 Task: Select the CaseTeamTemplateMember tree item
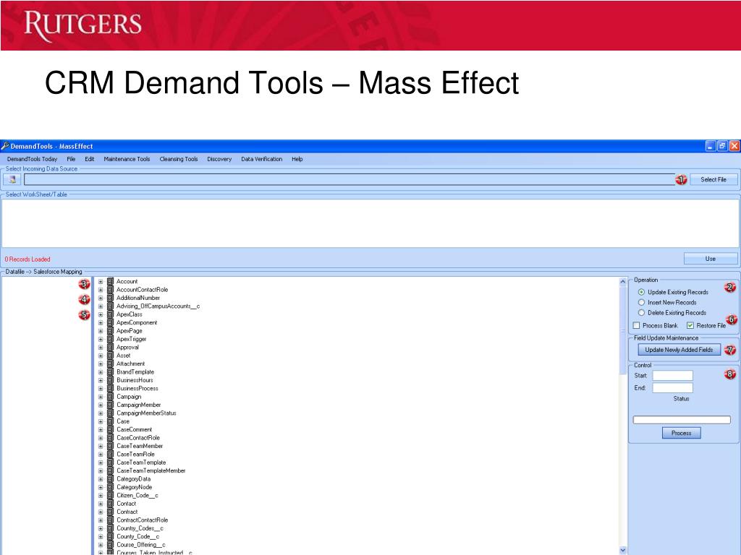(151, 470)
